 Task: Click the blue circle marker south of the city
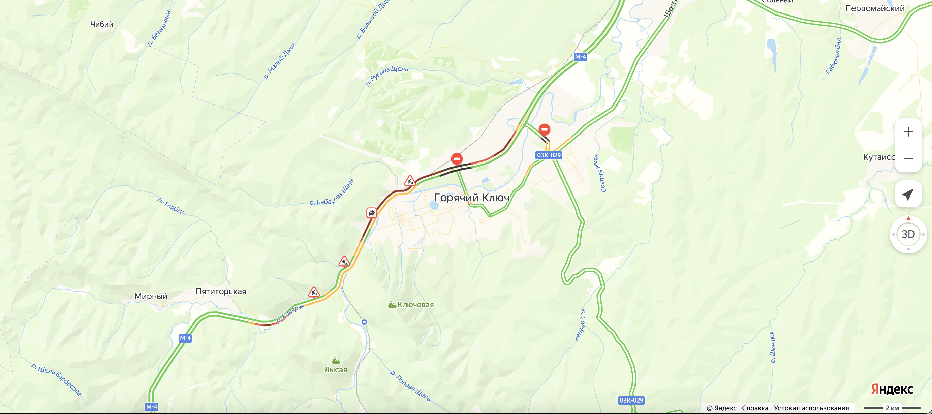[364, 322]
